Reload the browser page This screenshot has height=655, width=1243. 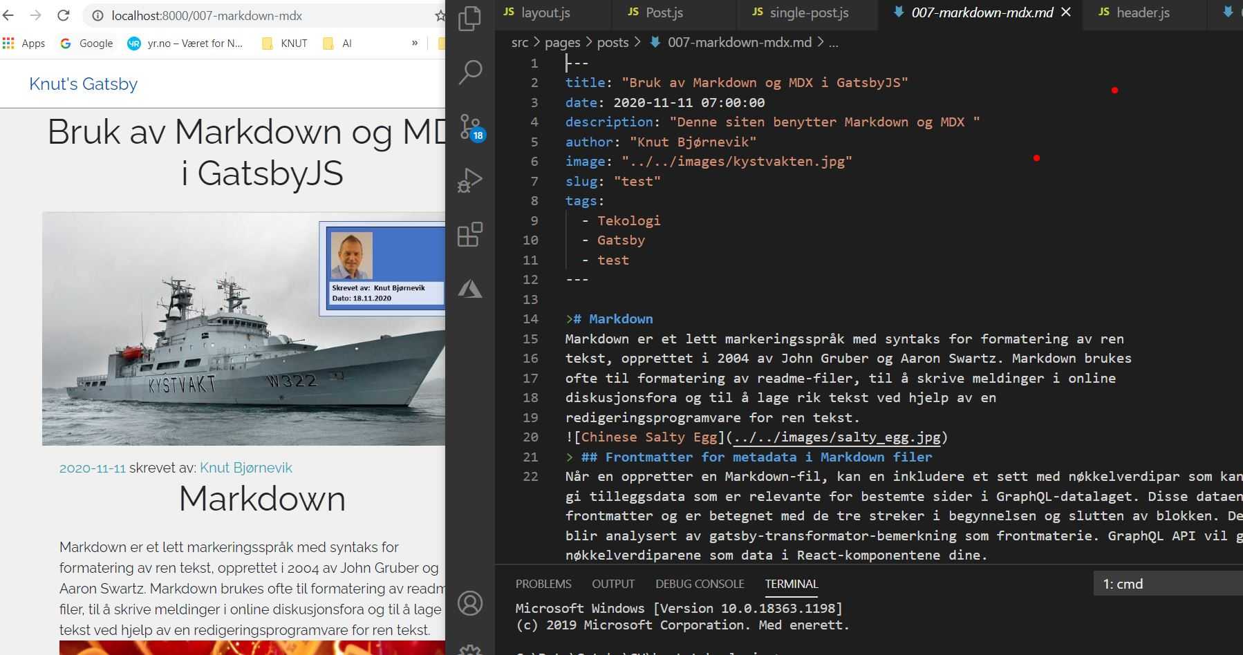coord(64,15)
